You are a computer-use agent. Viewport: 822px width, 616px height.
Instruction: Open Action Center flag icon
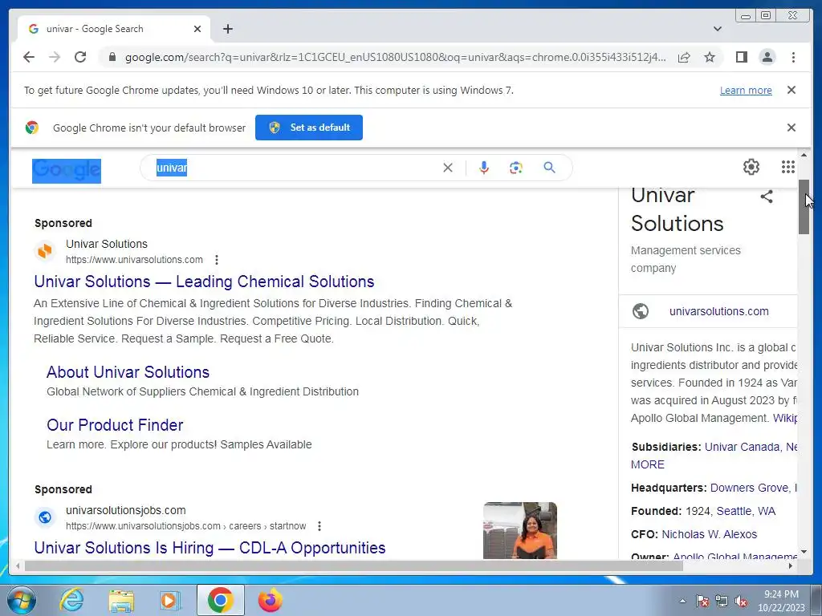coord(702,602)
